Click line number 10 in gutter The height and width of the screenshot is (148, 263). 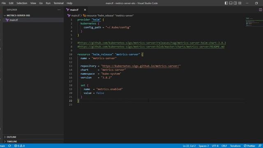(71, 54)
